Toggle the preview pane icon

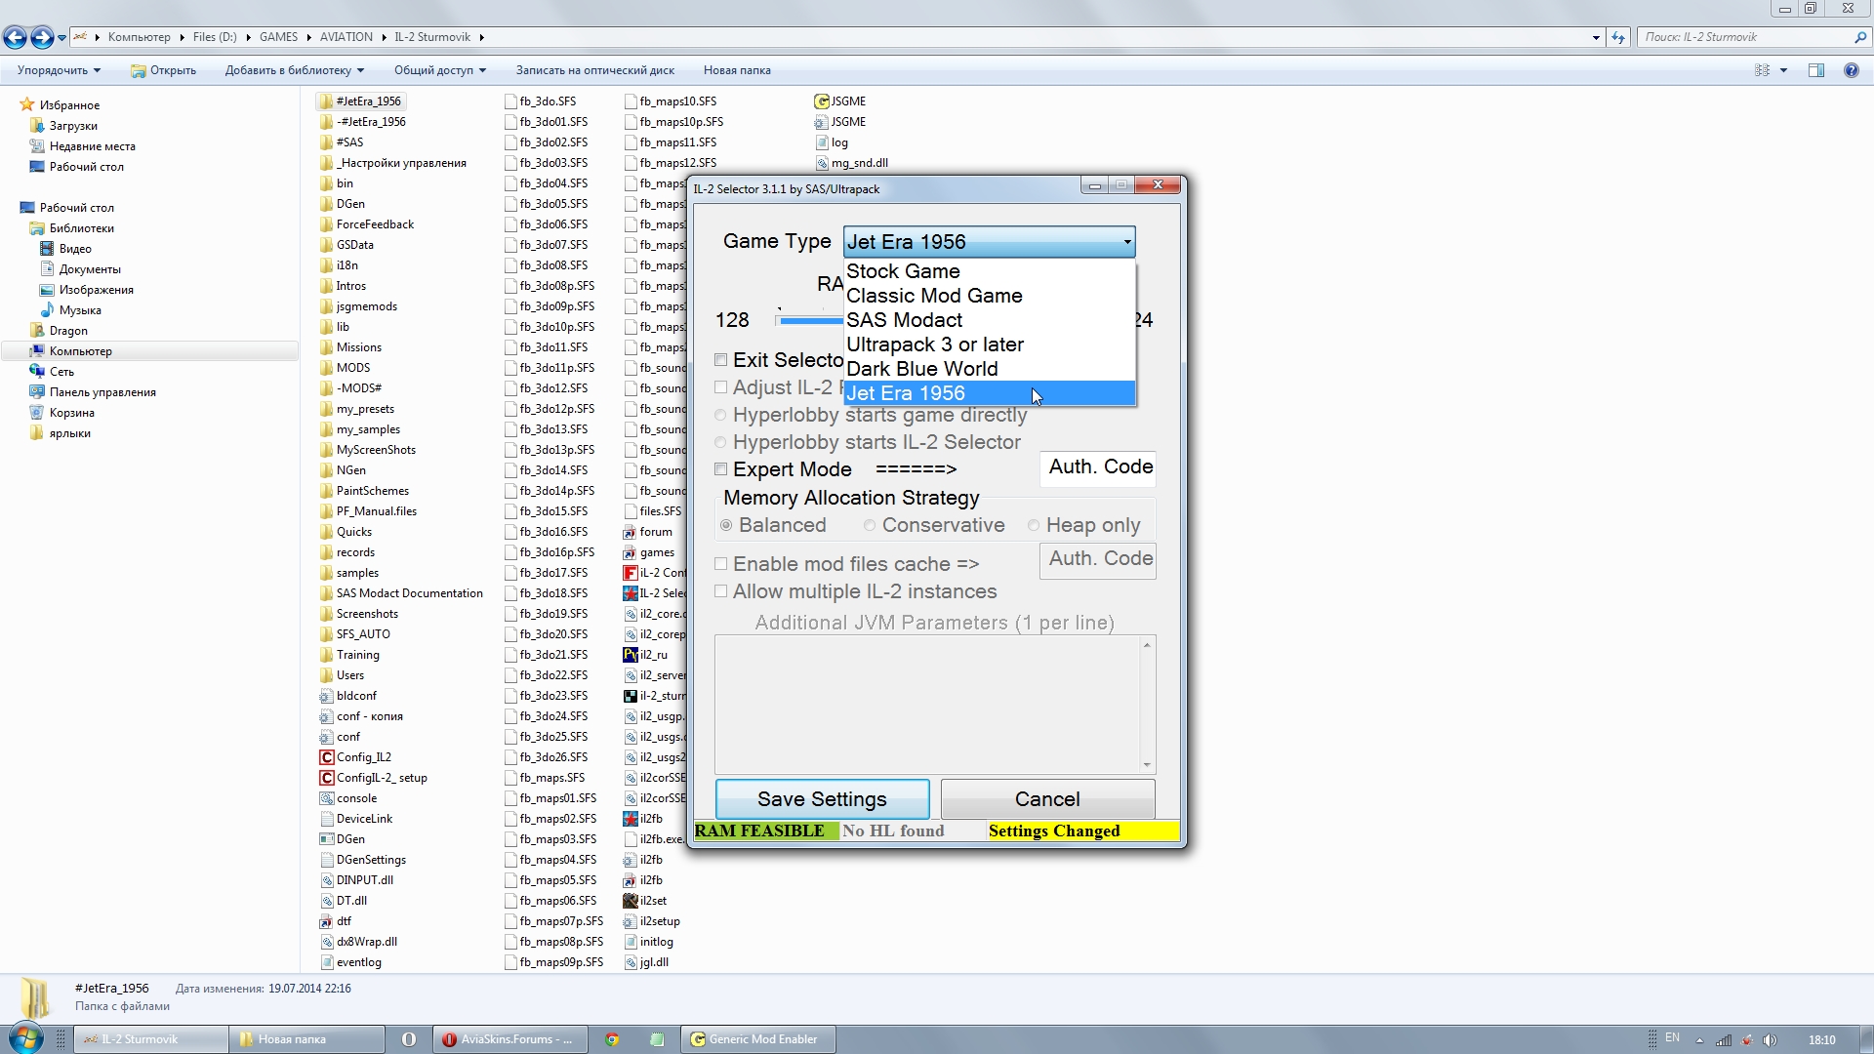pos(1815,70)
